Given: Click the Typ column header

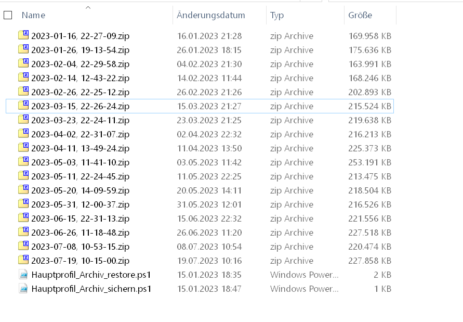Looking at the screenshot, I should tap(277, 16).
